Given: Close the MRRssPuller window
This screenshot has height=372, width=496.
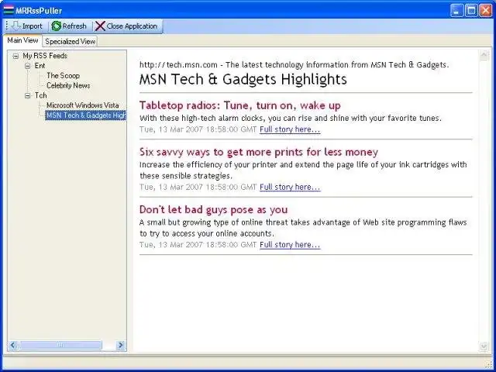Looking at the screenshot, I should [486, 10].
